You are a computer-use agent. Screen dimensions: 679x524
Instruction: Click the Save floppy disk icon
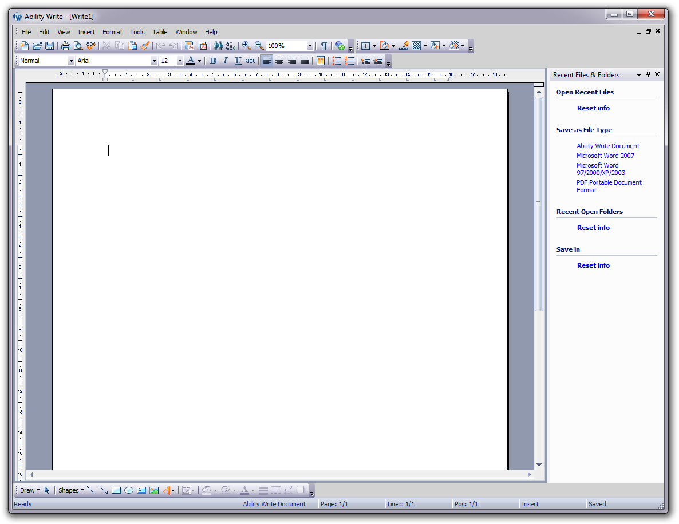50,46
